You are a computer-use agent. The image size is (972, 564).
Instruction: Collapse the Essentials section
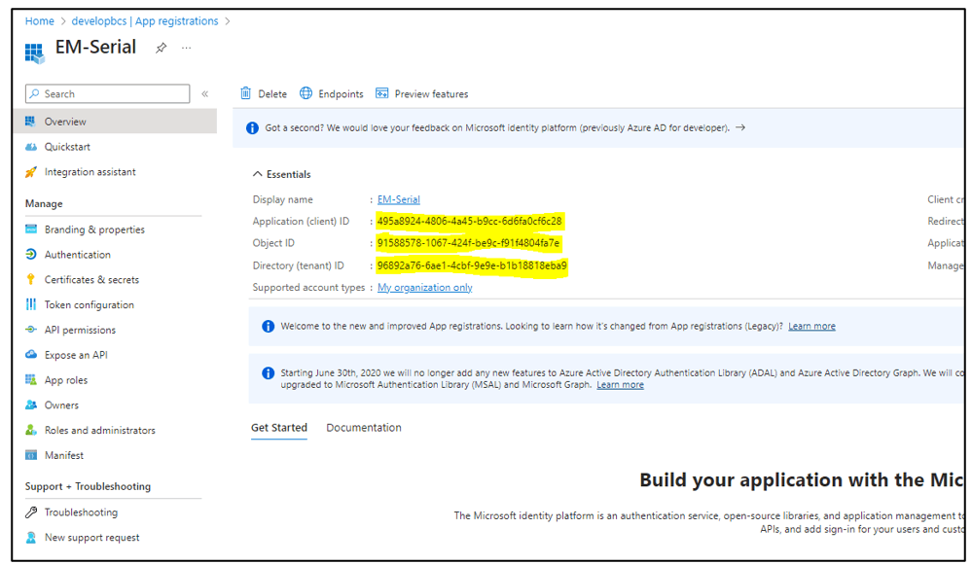click(258, 174)
